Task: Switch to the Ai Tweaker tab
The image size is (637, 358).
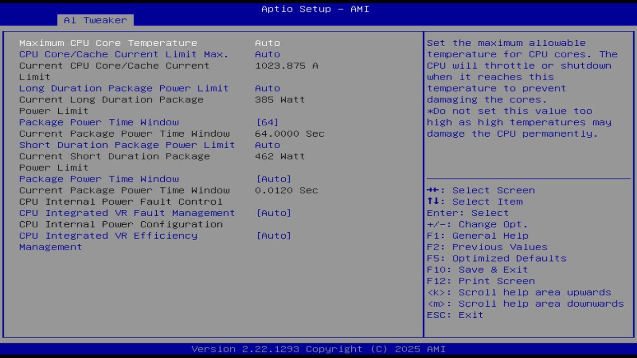Action: (95, 20)
